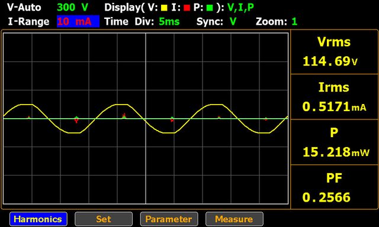The image size is (379, 227).
Task: Select the highlighted 10 mA I-Range field
Action: click(x=78, y=21)
